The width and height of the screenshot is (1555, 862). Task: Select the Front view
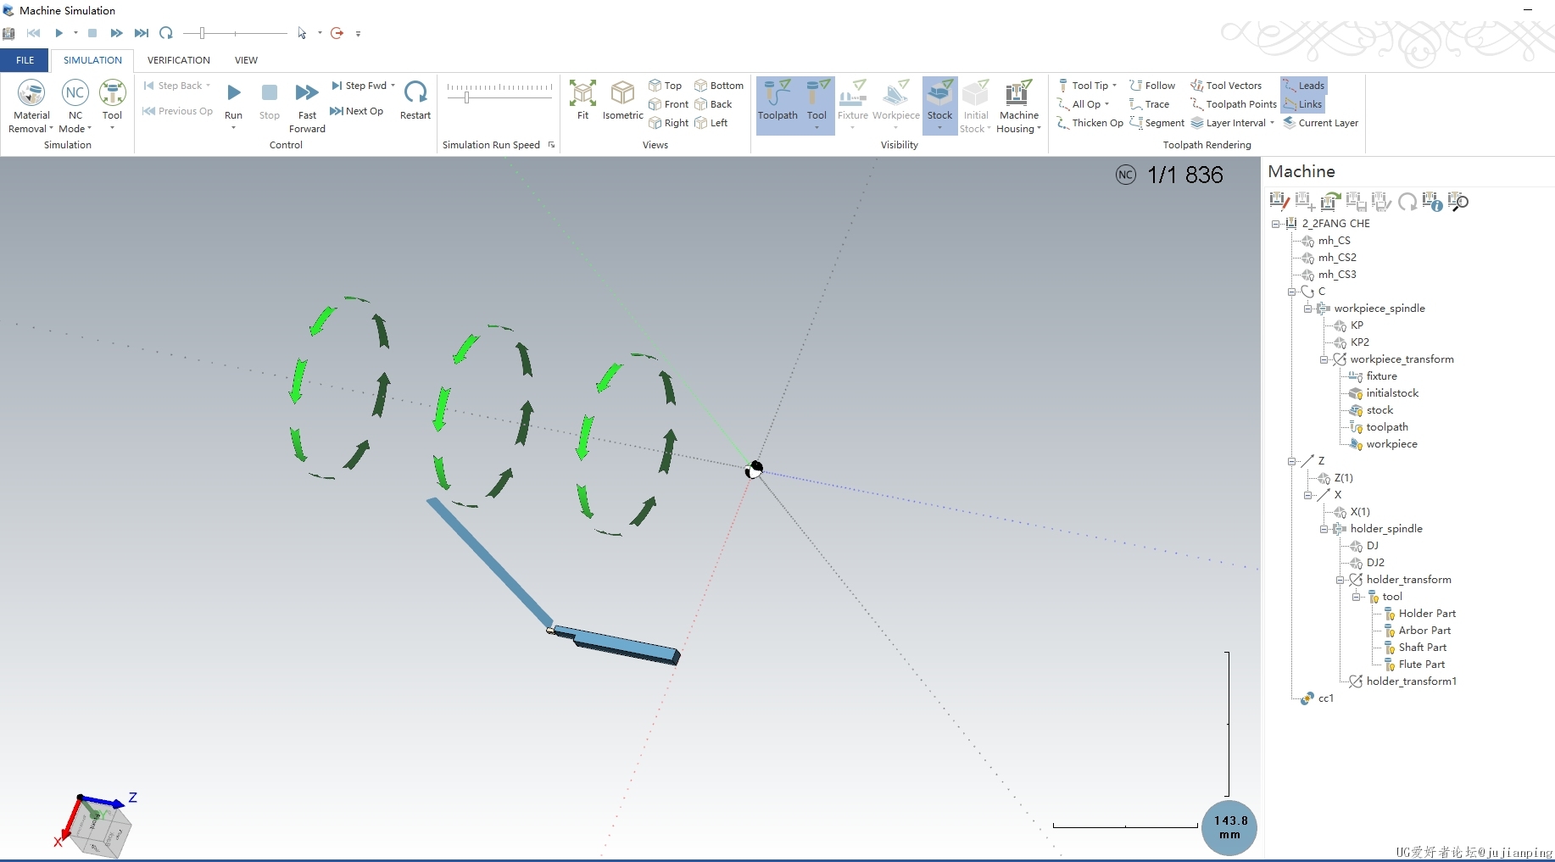pyautogui.click(x=669, y=104)
